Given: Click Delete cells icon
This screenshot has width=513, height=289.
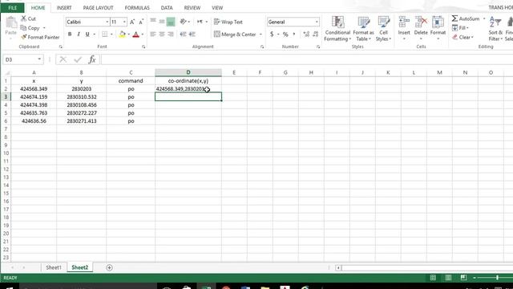Looking at the screenshot, I should click(x=421, y=22).
